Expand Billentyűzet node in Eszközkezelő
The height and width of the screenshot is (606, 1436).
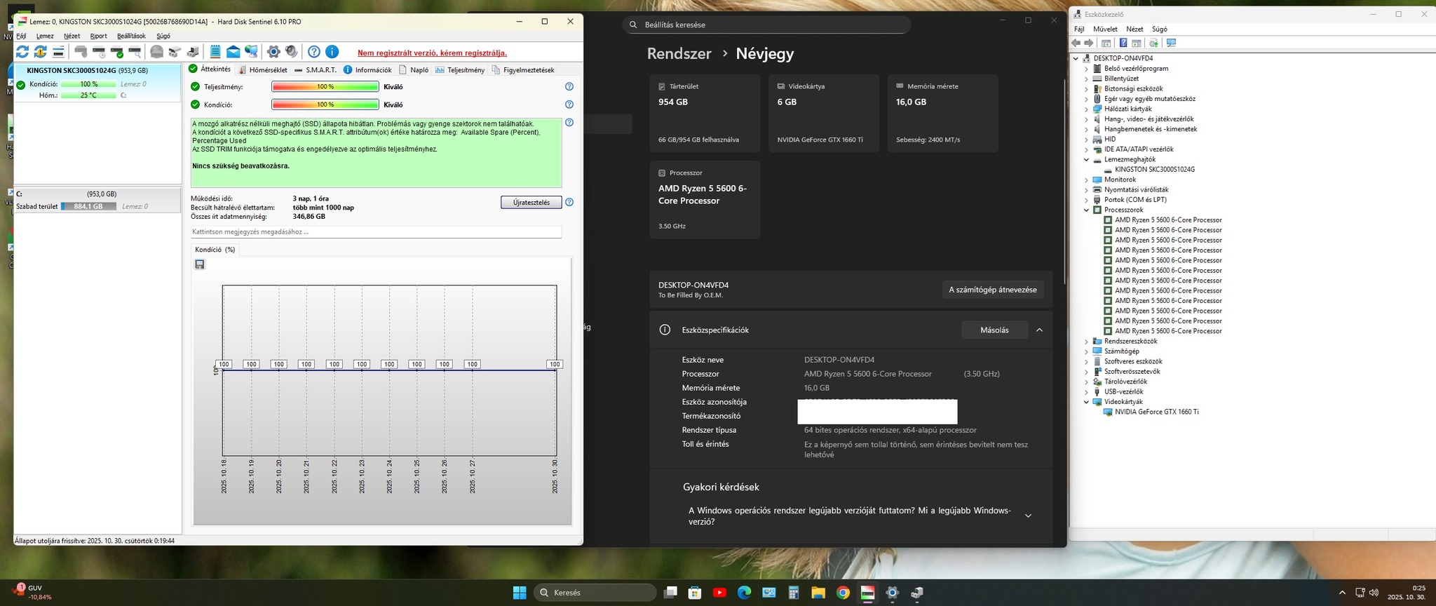point(1087,79)
